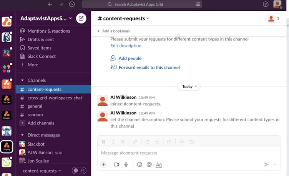Compose a new message with pencil icon
The width and height of the screenshot is (289, 176).
(81, 18)
